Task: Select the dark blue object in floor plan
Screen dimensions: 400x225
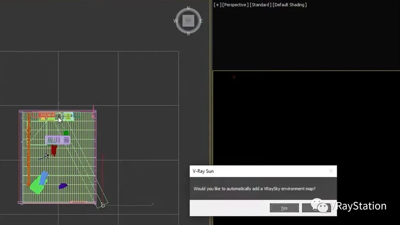Action: click(x=63, y=186)
